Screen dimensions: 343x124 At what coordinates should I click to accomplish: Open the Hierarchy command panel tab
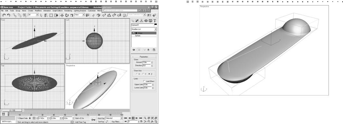tap(141, 21)
